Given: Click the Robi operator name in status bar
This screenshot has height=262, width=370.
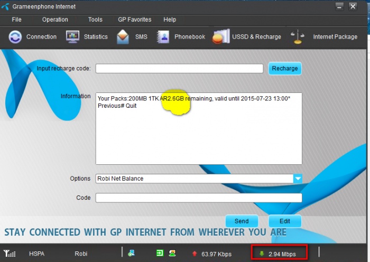Looking at the screenshot, I should tap(81, 254).
